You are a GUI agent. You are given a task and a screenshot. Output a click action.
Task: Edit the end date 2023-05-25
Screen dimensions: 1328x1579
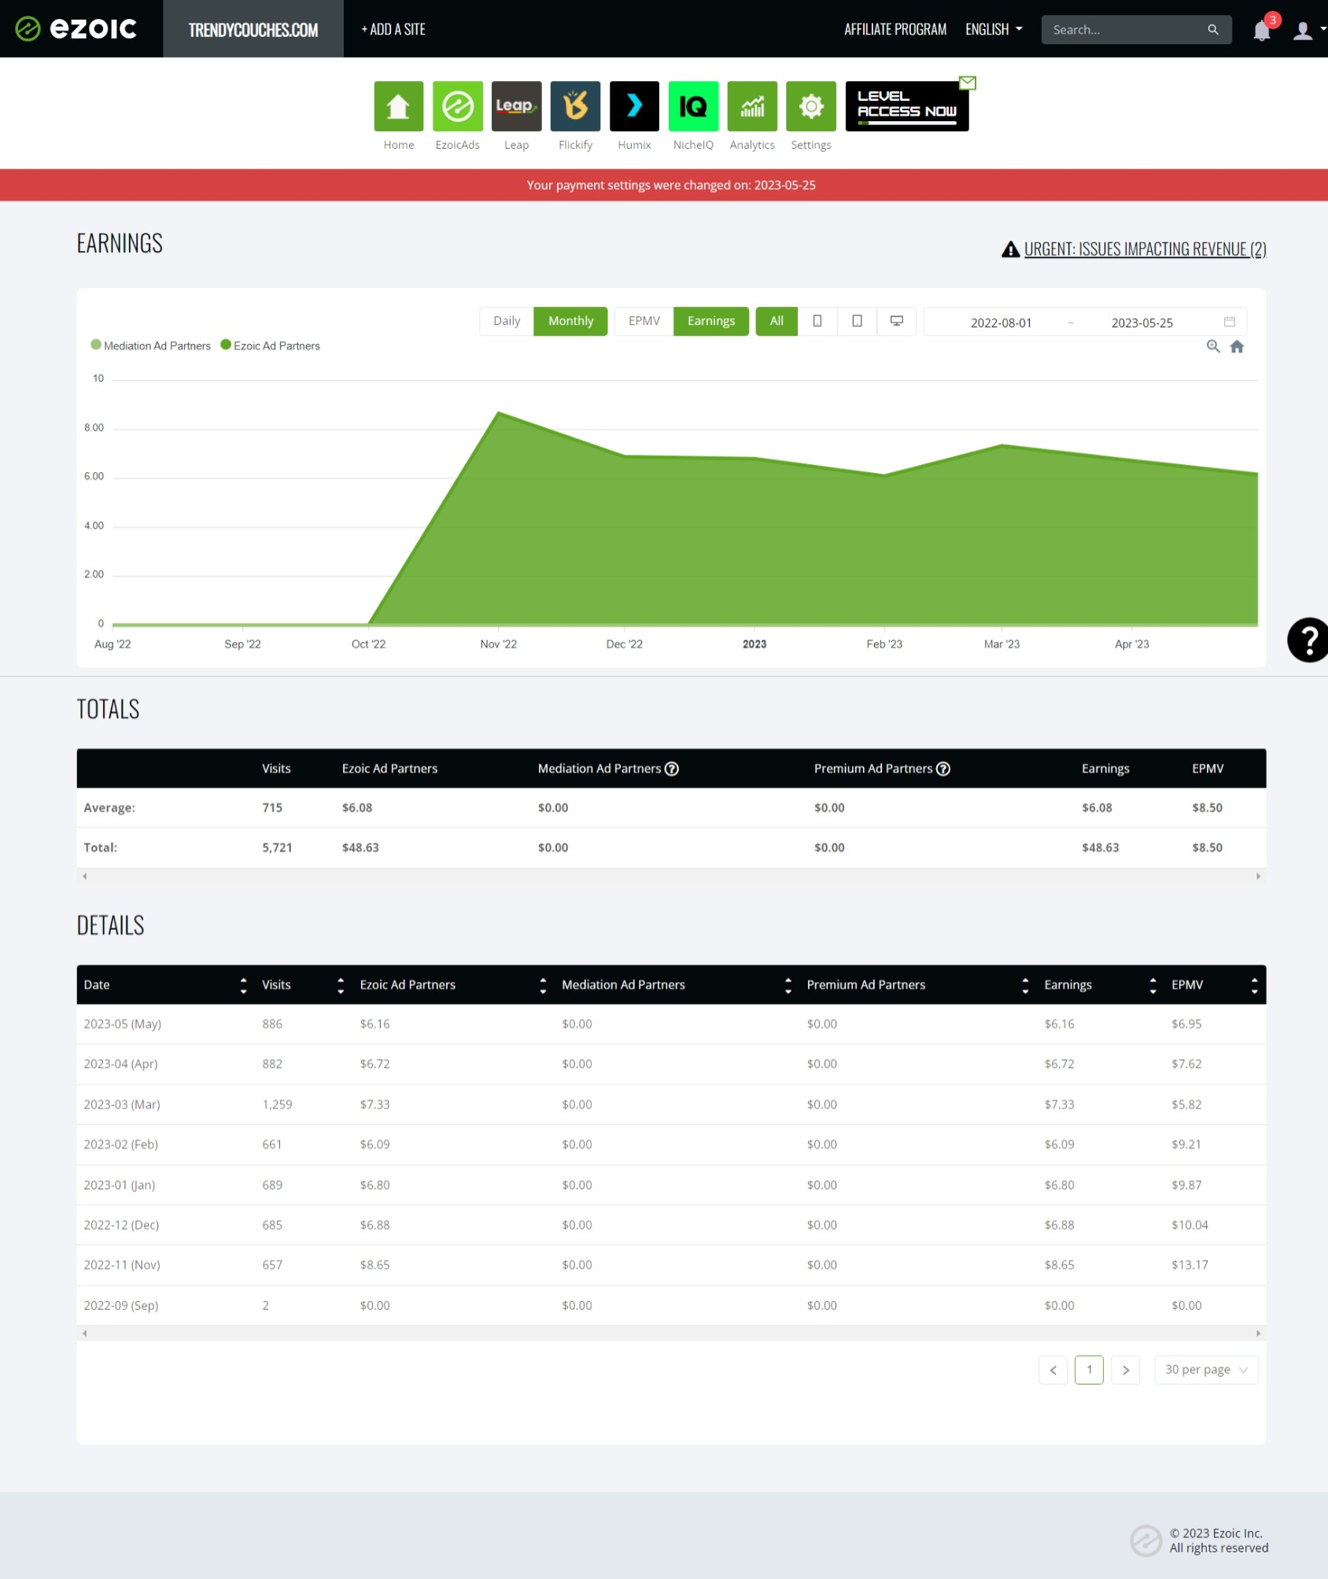[1142, 323]
